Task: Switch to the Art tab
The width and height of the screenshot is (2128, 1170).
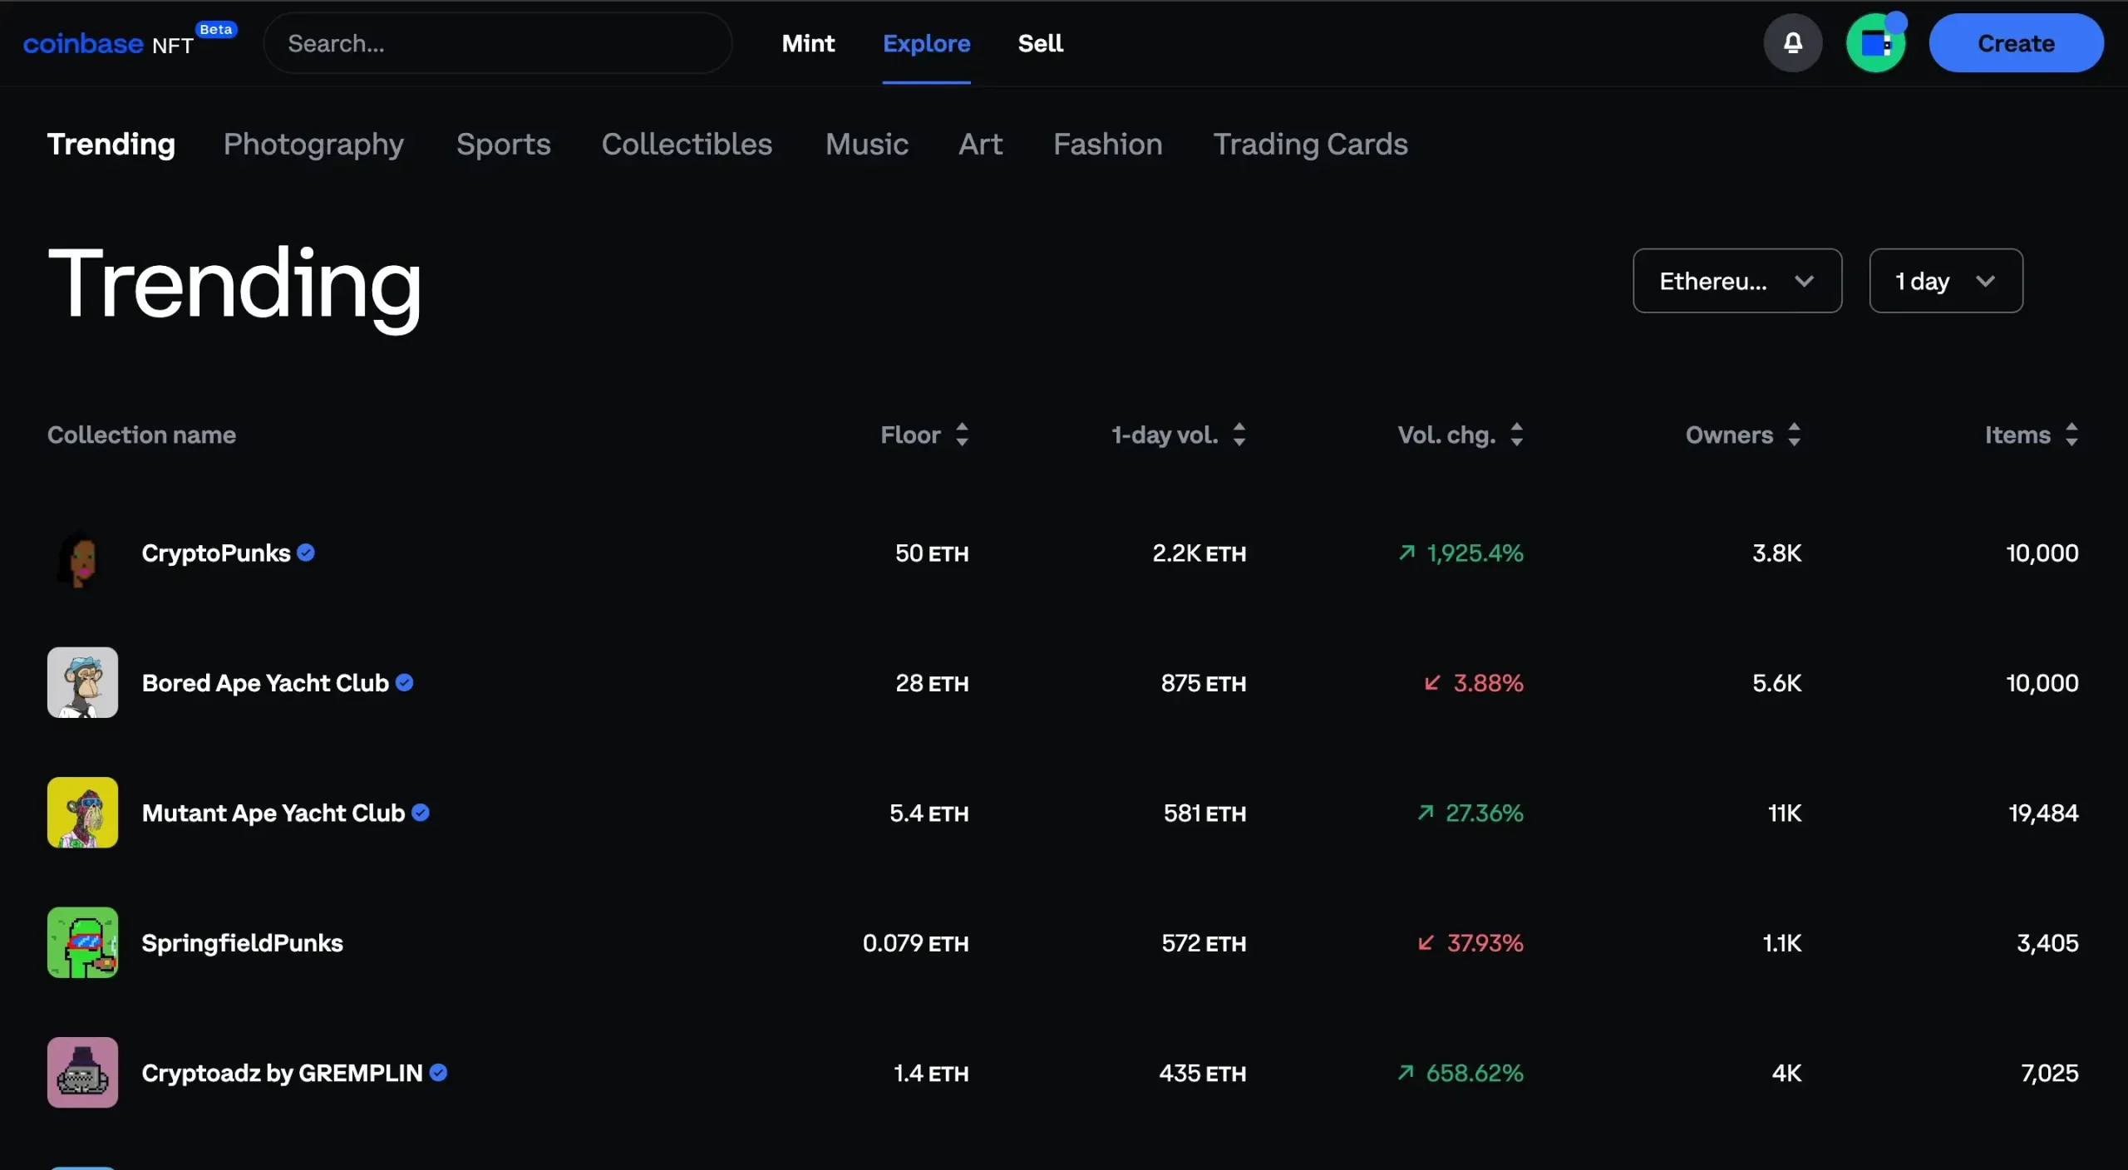Action: (981, 145)
